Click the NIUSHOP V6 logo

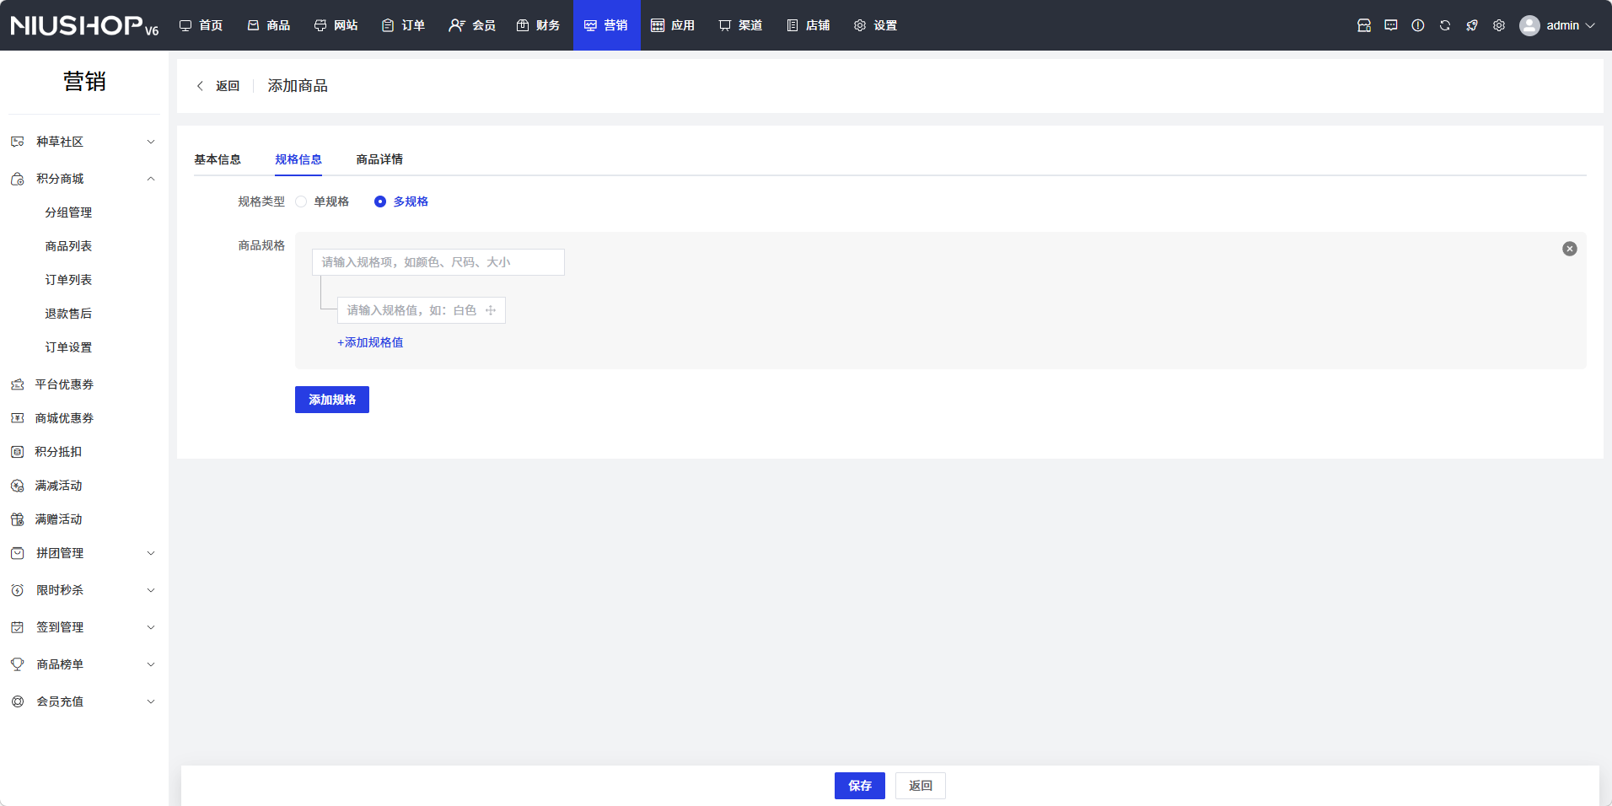coord(84,25)
